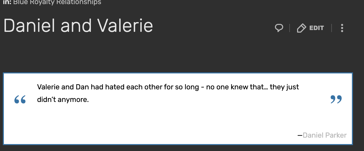This screenshot has height=151, width=364.
Task: Click the pencil edit icon
Action: [301, 28]
